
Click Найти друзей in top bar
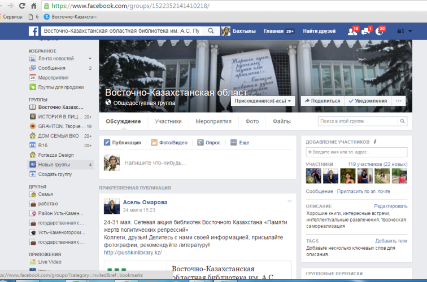[319, 31]
